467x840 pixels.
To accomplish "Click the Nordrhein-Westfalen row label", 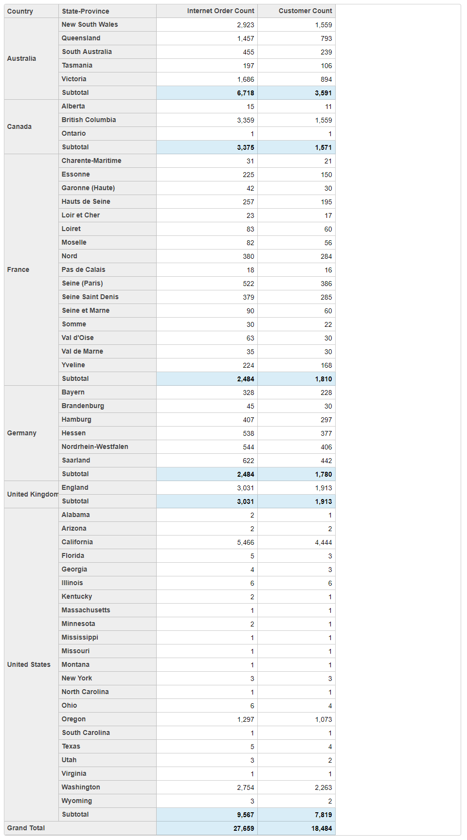I will pos(95,447).
